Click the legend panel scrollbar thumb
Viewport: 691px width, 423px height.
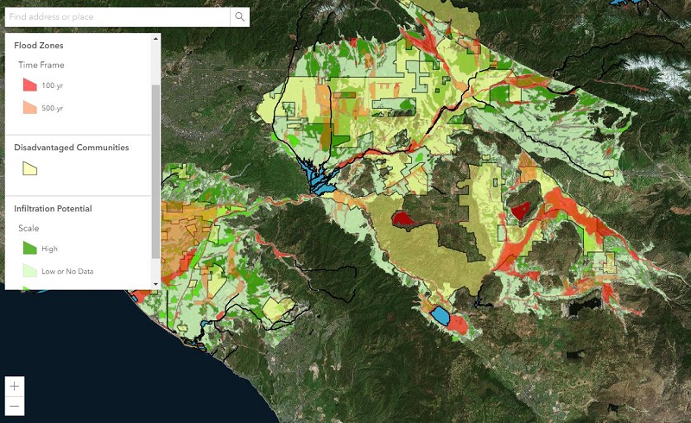pos(155,172)
